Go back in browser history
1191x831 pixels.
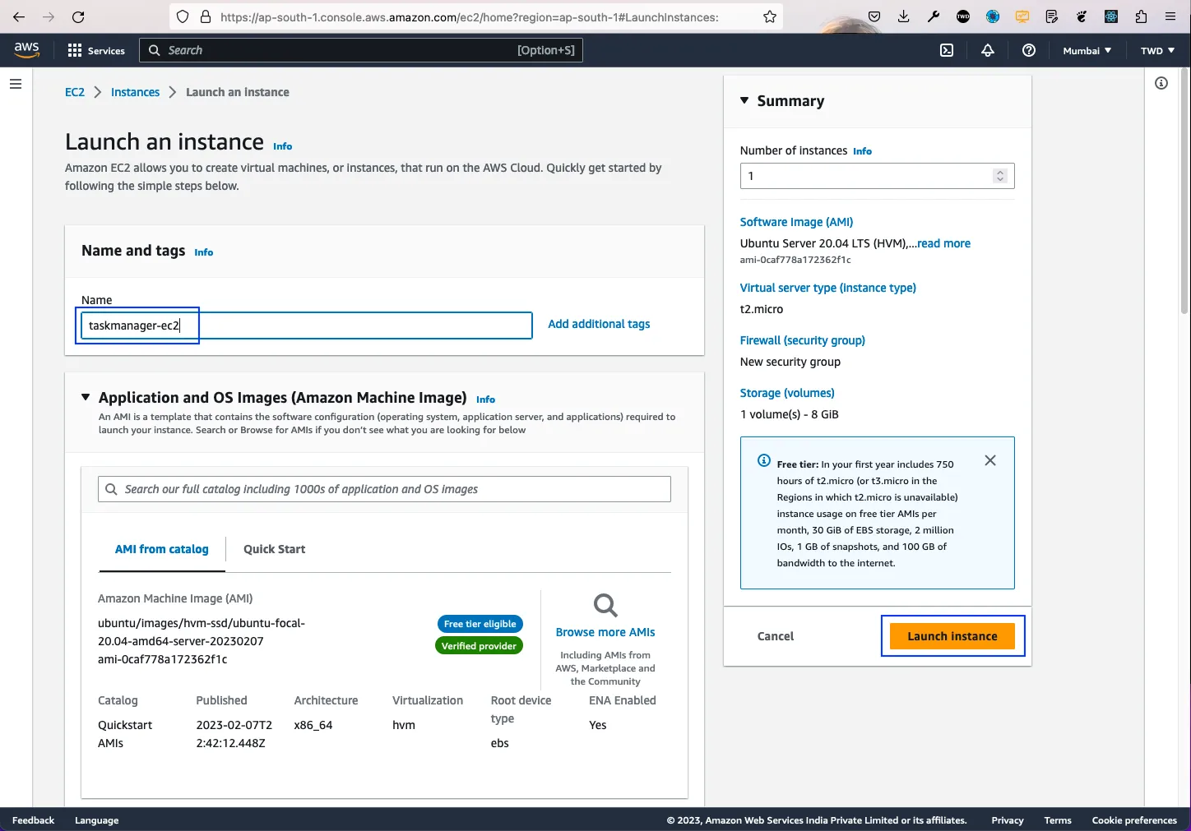[19, 16]
